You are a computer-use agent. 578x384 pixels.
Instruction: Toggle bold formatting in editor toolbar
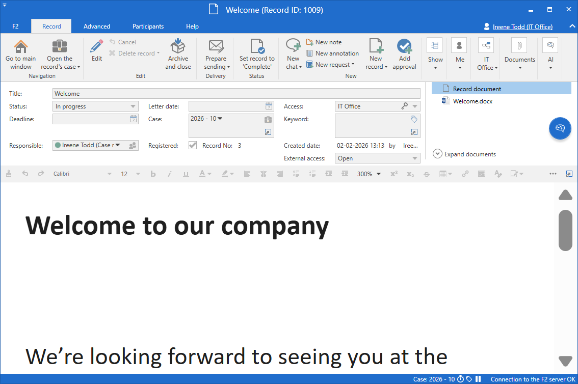(153, 174)
